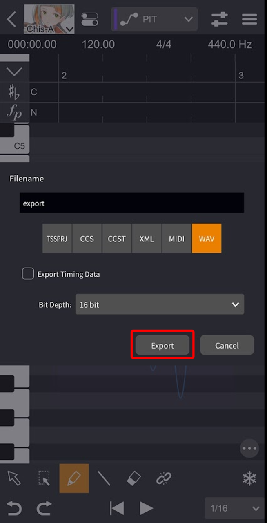The image size is (267, 523).
Task: Open the Bit Depth dropdown
Action: (160, 304)
